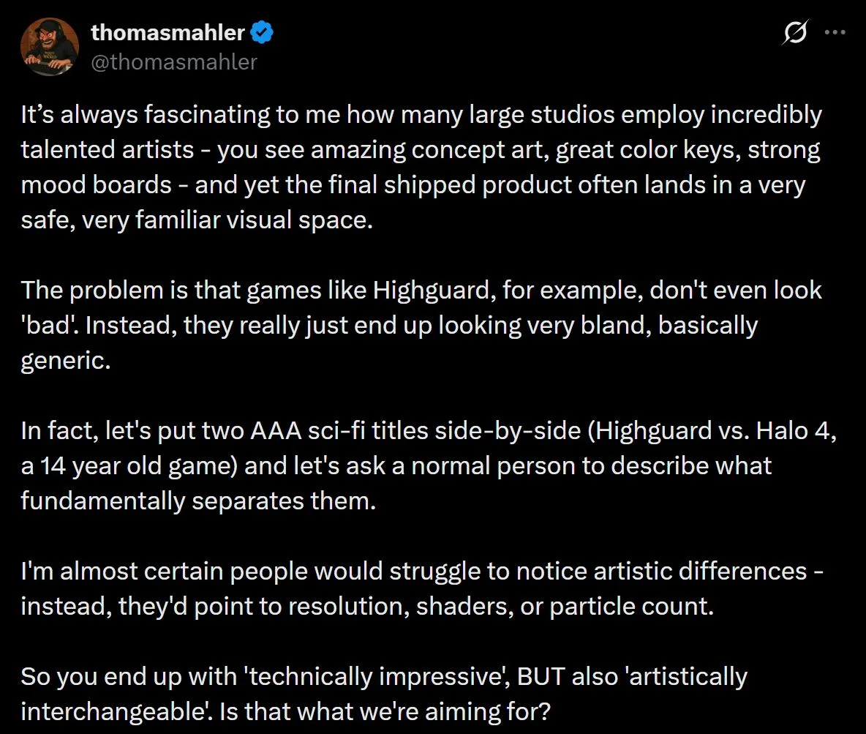This screenshot has height=734, width=866.
Task: Click the opening paragraph about large studios
Action: [x=421, y=168]
